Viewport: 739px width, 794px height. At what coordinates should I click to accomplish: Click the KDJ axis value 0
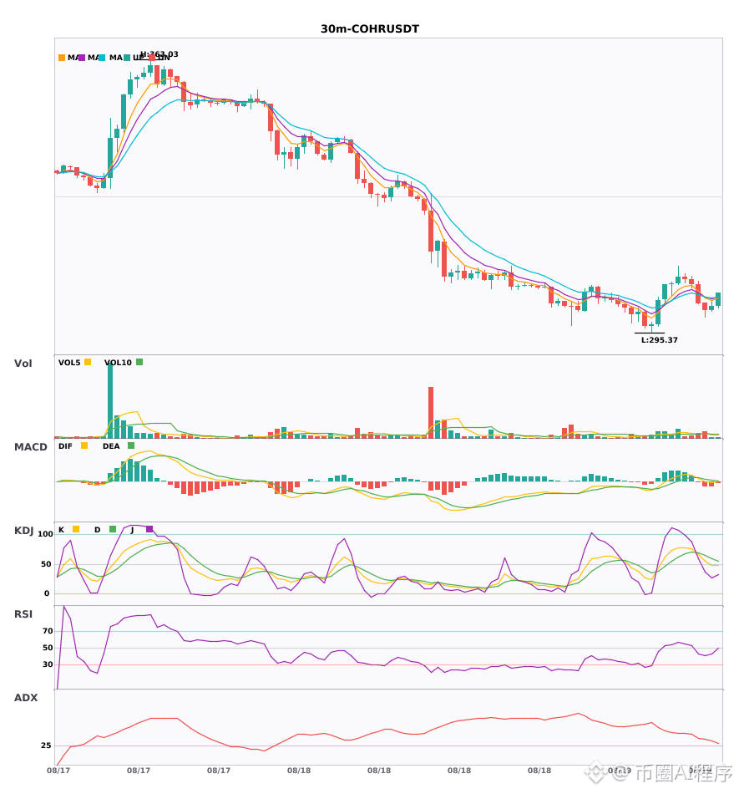click(47, 593)
